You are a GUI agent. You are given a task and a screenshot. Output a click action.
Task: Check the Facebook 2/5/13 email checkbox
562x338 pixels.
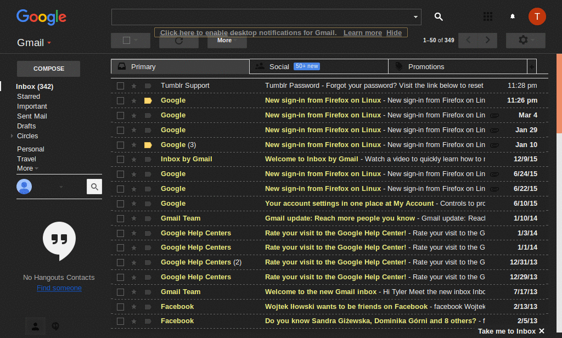point(120,321)
